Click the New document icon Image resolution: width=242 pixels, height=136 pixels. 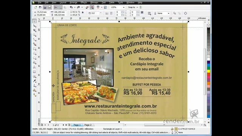pos(36,7)
